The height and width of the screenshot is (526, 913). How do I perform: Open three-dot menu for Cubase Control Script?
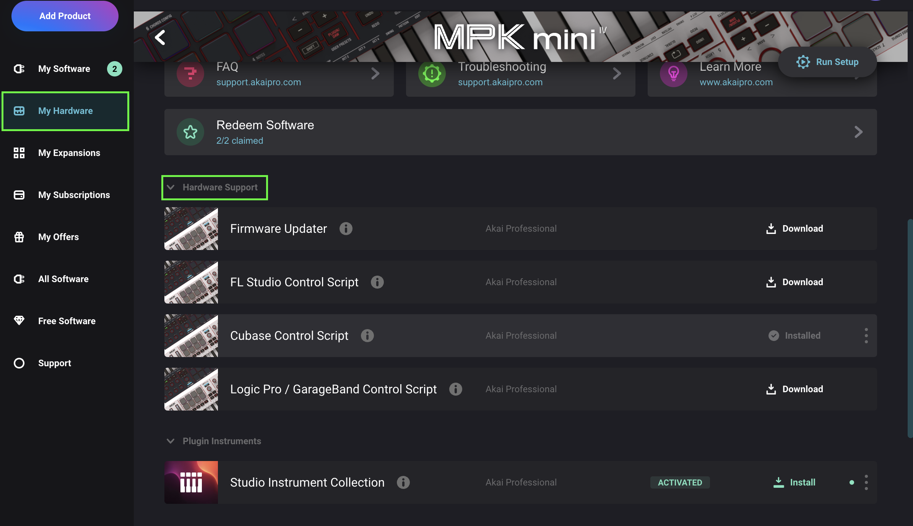pyautogui.click(x=866, y=336)
